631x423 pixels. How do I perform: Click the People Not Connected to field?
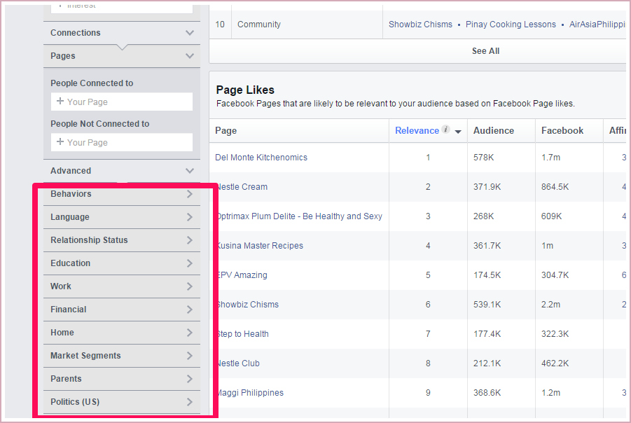[122, 143]
